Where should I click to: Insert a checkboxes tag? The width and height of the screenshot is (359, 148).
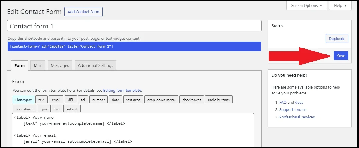(192, 100)
